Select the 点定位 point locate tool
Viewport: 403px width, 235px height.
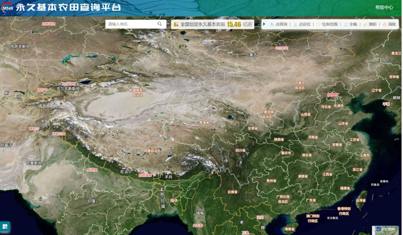[x=302, y=25]
